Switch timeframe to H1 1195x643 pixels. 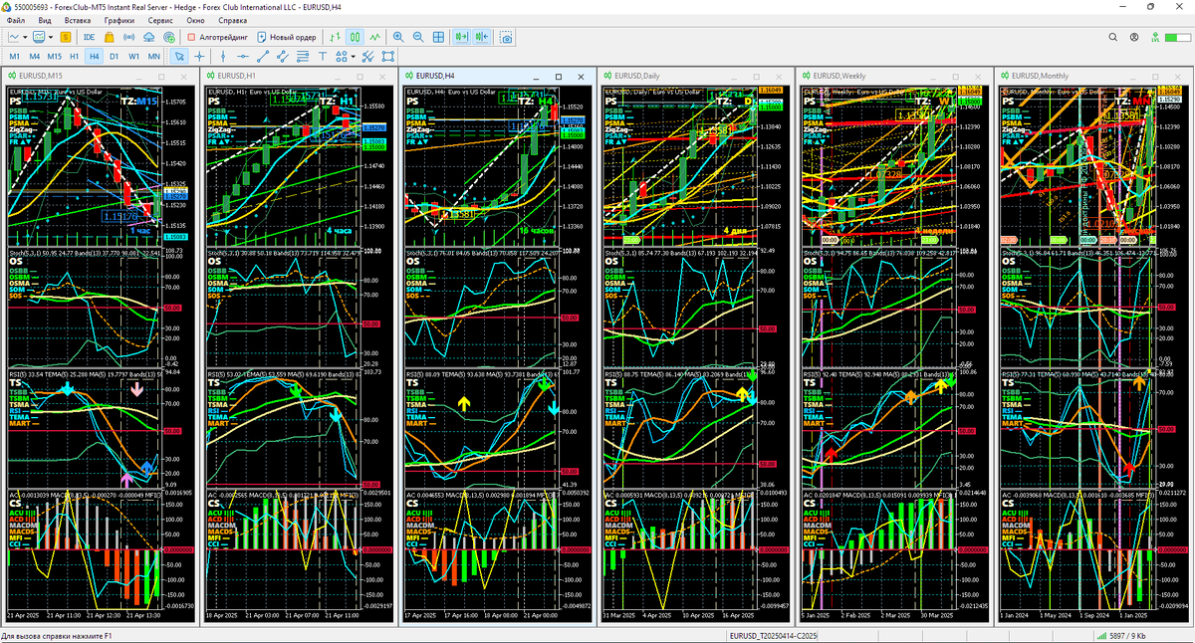click(x=75, y=57)
